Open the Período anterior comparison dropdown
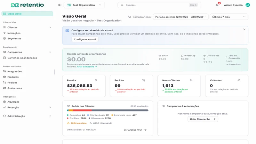 coord(180,17)
